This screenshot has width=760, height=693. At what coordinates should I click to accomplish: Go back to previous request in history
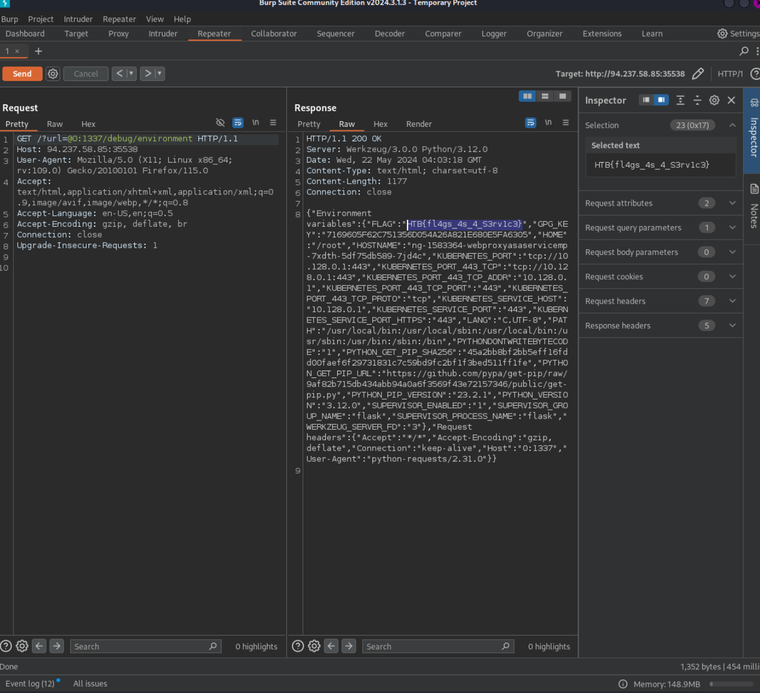tap(120, 74)
